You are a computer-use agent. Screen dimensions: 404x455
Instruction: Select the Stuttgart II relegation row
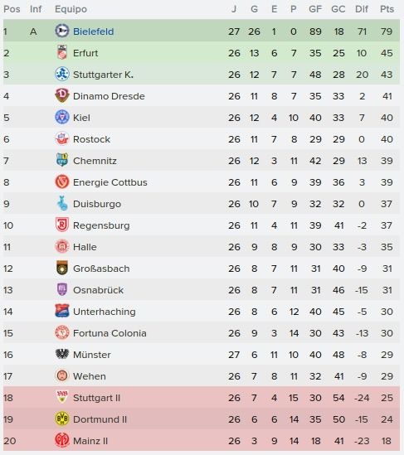[202, 397]
